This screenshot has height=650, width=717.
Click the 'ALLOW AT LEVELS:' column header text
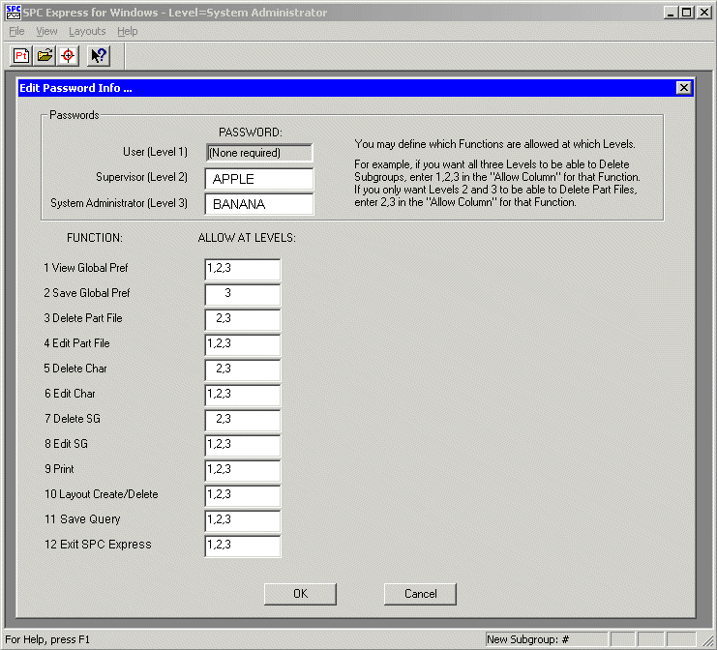(247, 238)
